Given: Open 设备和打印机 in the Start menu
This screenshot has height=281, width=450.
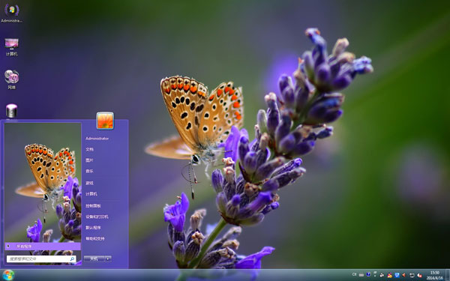Looking at the screenshot, I should (x=97, y=217).
